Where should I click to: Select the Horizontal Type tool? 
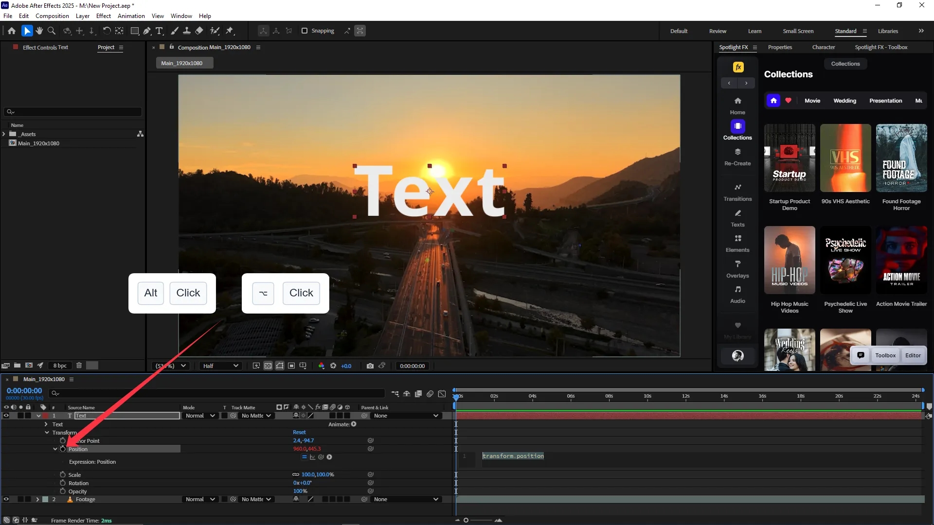(159, 31)
